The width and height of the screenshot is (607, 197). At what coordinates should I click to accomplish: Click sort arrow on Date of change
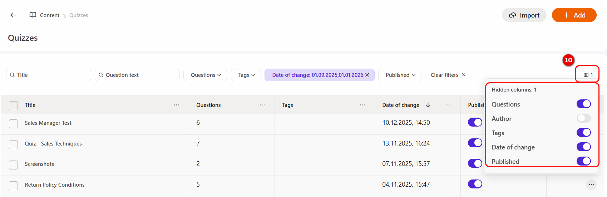coord(428,105)
